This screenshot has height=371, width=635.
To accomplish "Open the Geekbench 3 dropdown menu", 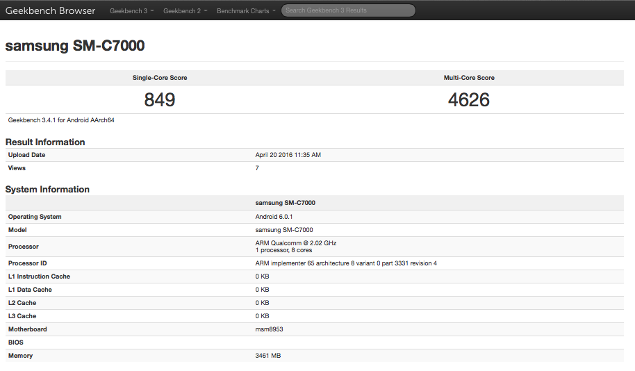I will [131, 11].
